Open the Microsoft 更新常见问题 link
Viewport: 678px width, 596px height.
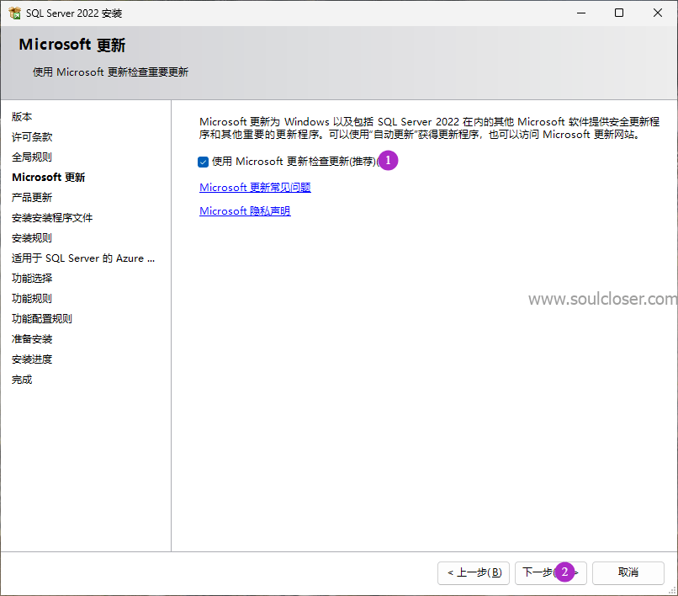pyautogui.click(x=255, y=188)
